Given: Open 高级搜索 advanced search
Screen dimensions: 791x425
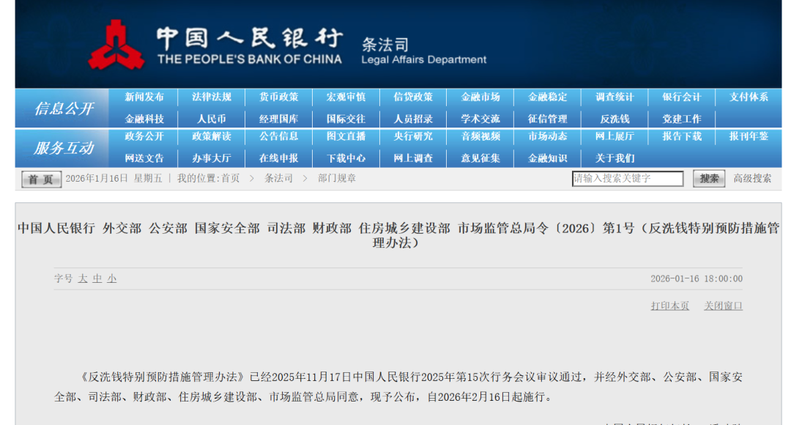Looking at the screenshot, I should point(752,179).
